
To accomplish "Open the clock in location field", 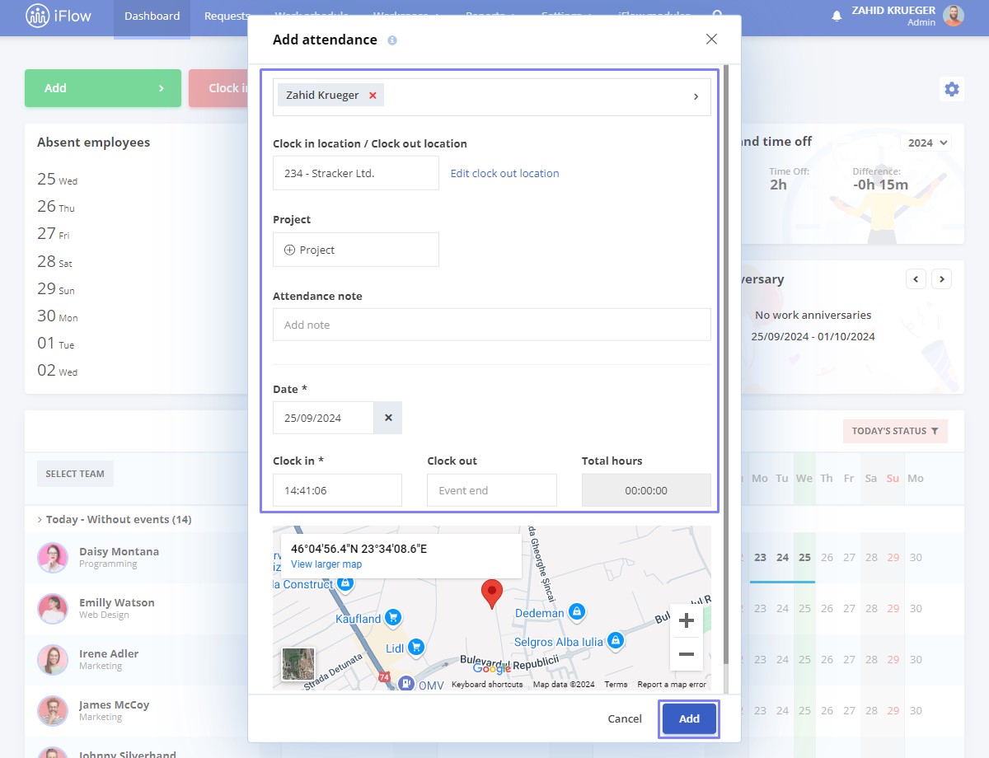I will pos(356,173).
